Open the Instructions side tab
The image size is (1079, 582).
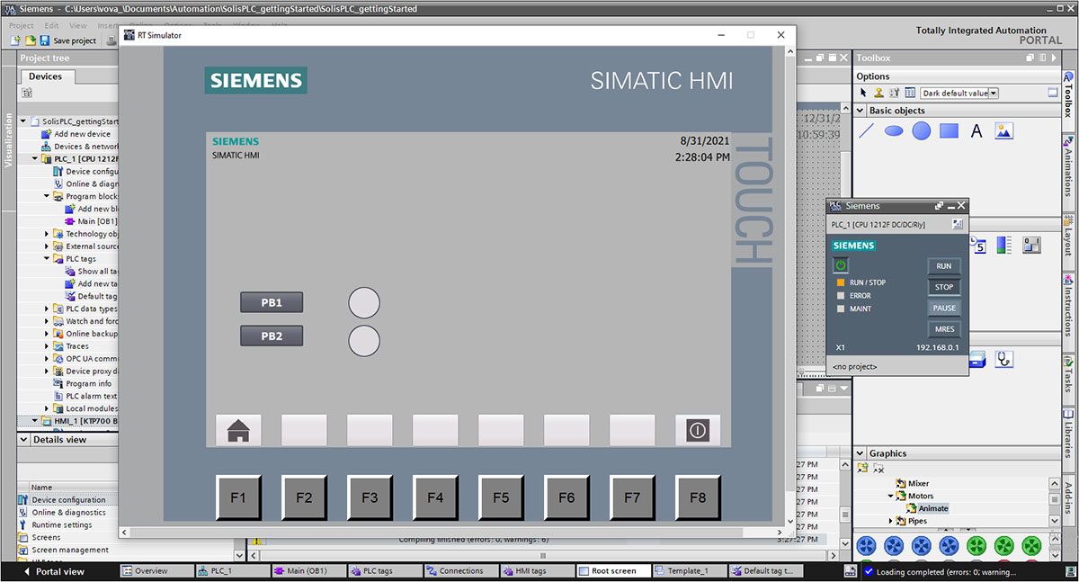point(1069,312)
